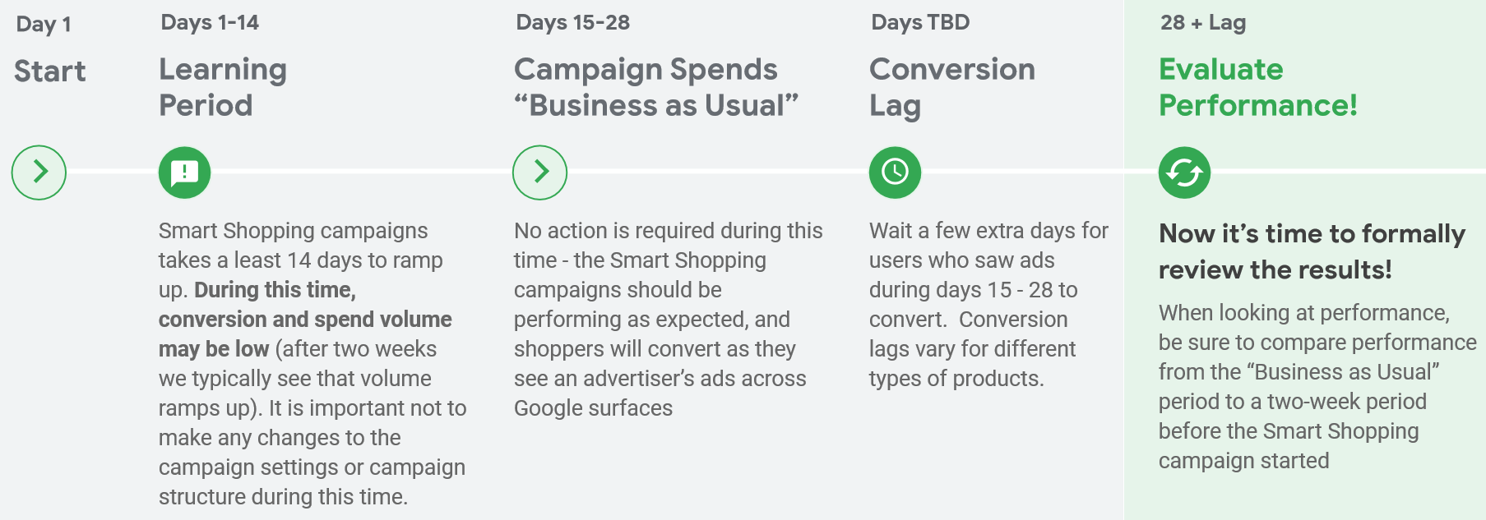Click "Now it's time to formally review" subheading
This screenshot has height=520, width=1486.
click(1312, 251)
